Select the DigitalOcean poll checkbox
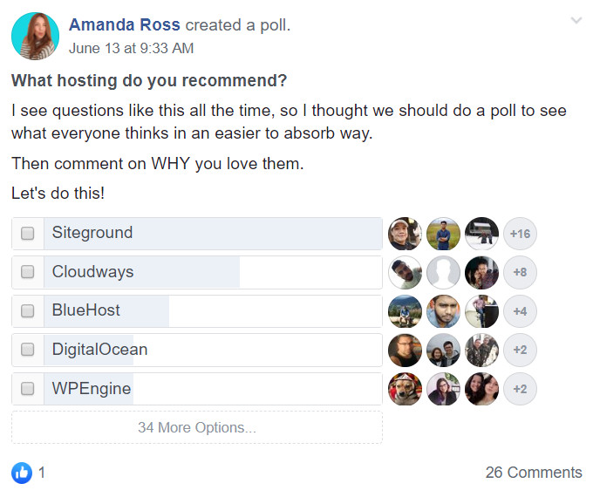Image resolution: width=593 pixels, height=497 pixels. 28,350
